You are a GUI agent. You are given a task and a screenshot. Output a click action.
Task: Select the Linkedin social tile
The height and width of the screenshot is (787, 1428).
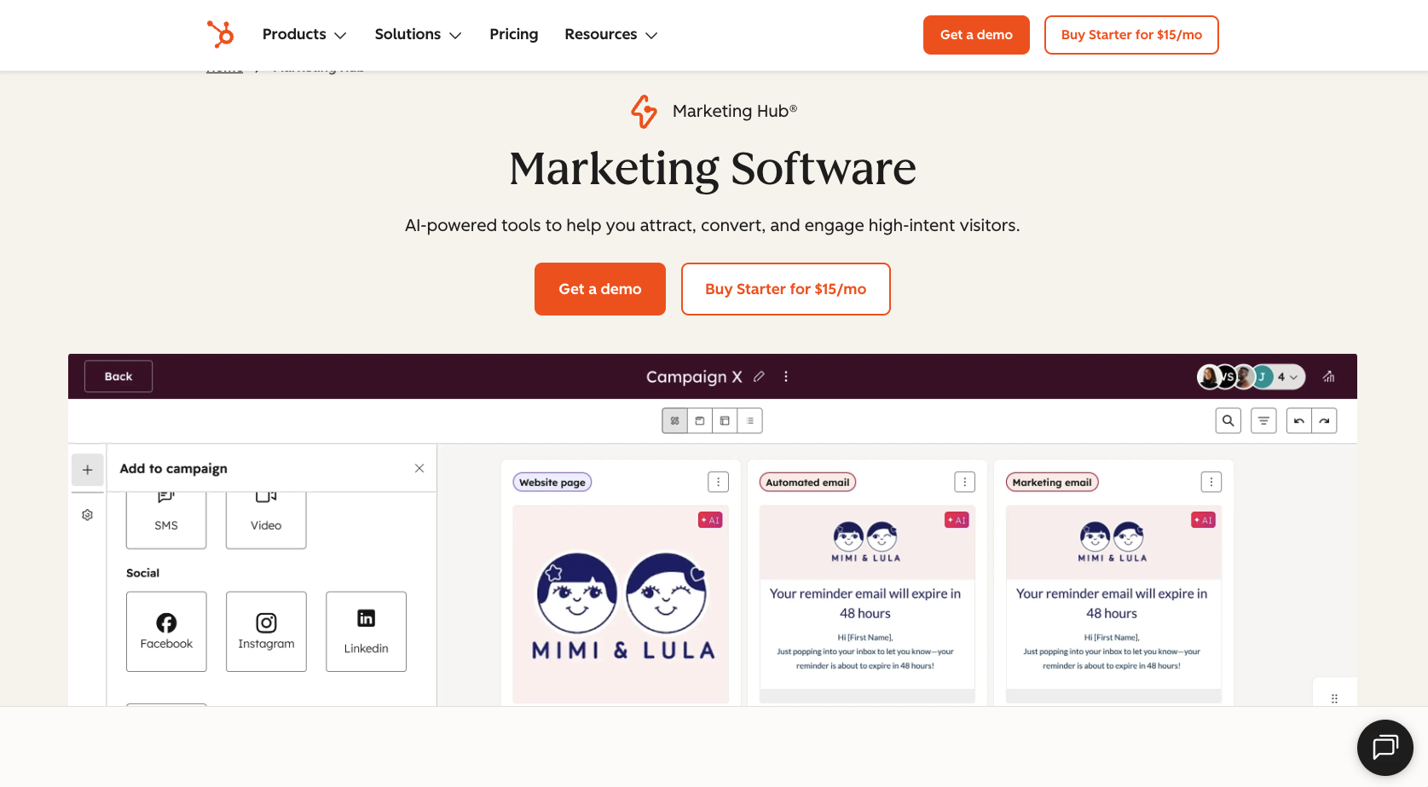point(366,631)
